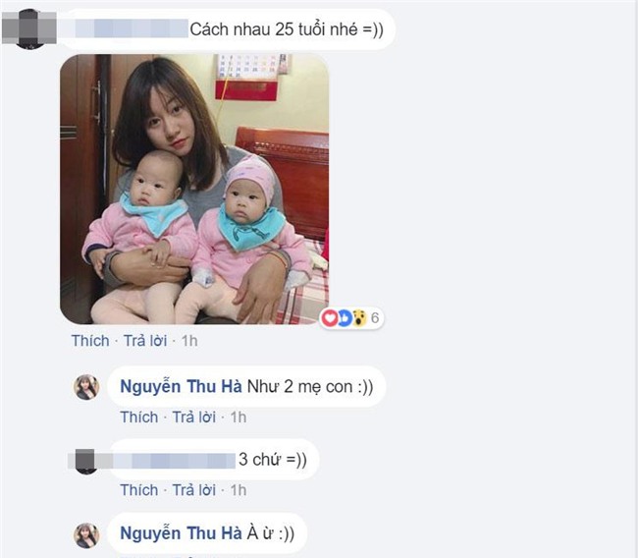
Task: Open the photo of woman holding two babies
Action: [x=194, y=189]
